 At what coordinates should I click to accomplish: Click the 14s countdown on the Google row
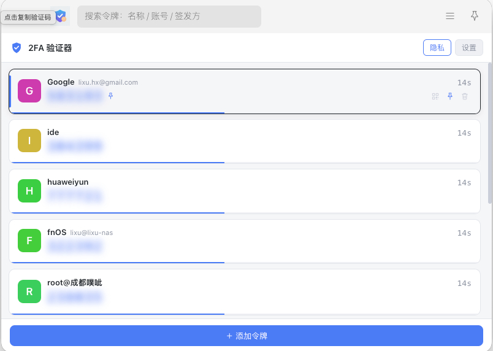(464, 83)
